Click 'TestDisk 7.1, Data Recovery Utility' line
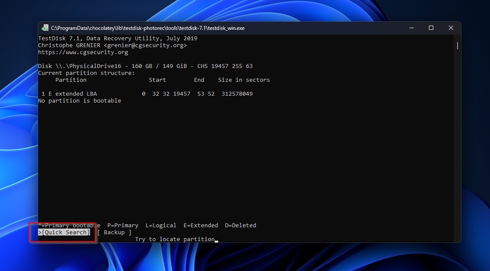 click(118, 39)
